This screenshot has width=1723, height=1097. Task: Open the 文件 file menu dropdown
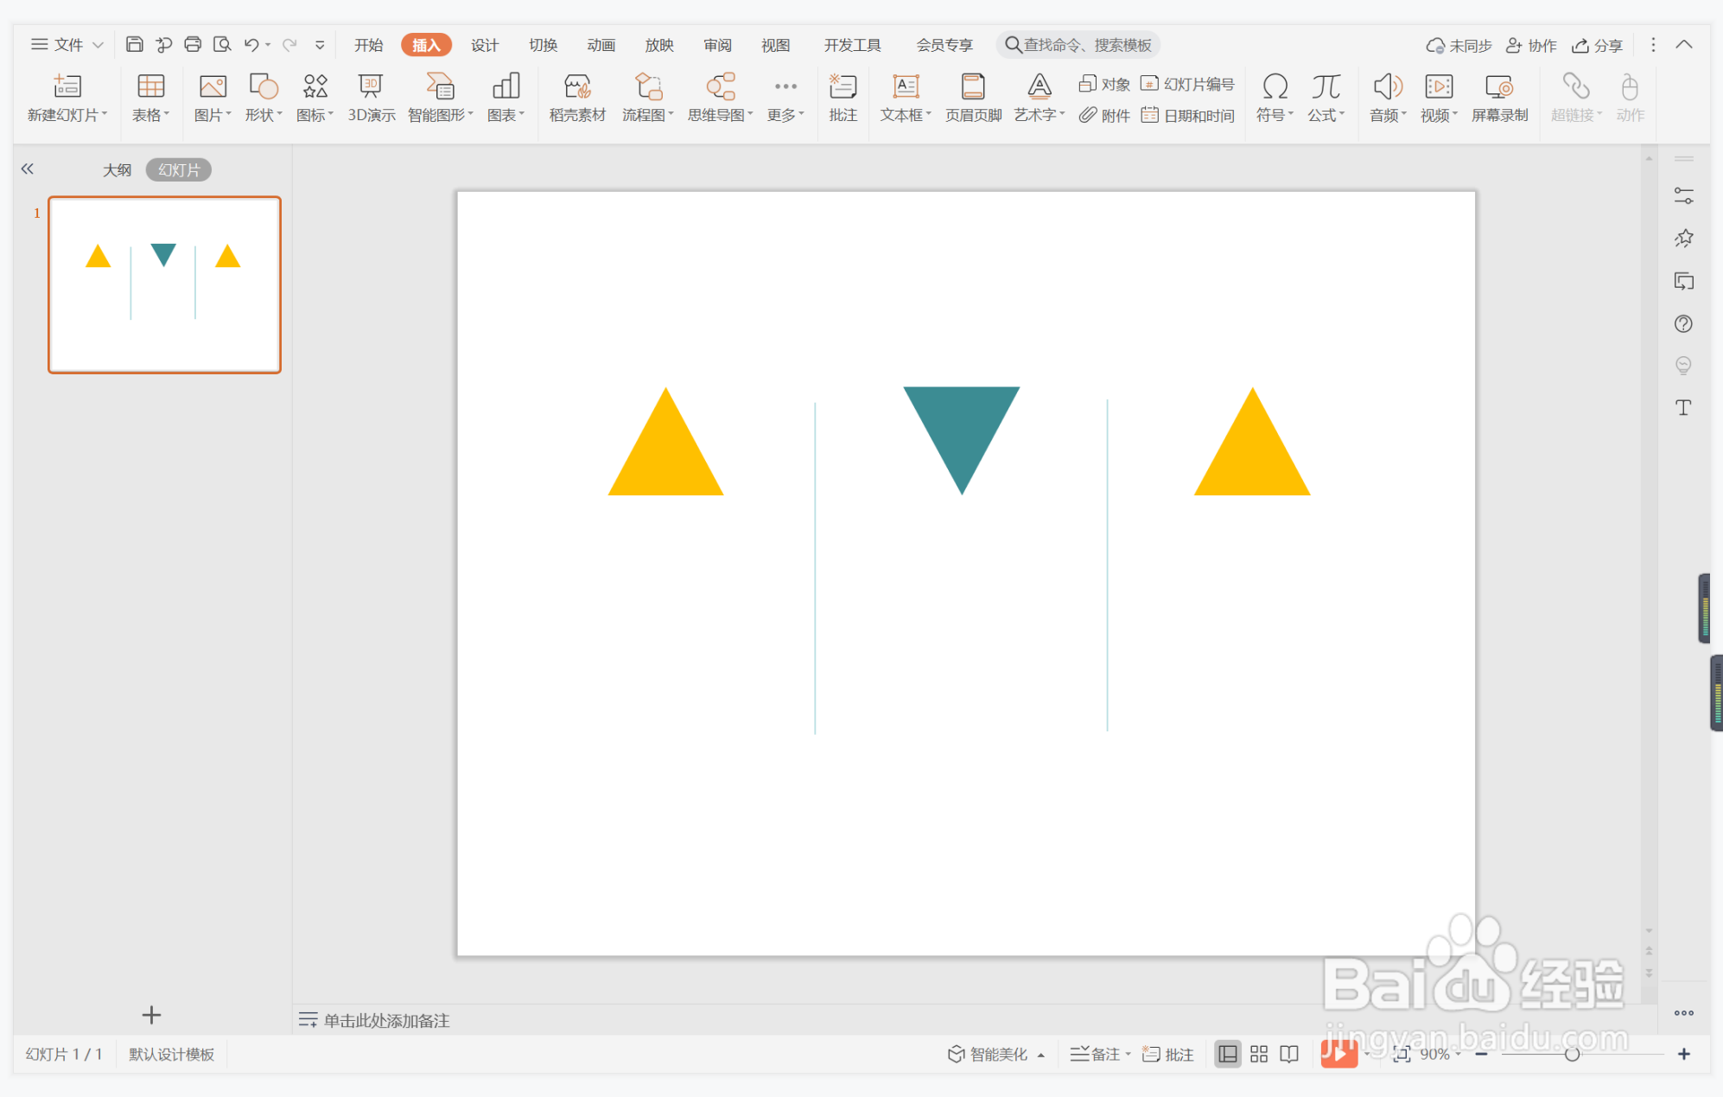[67, 44]
